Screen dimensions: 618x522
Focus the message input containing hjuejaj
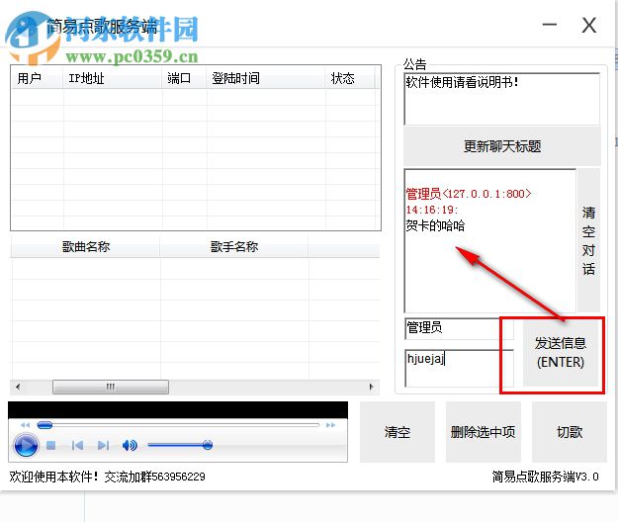tap(459, 369)
